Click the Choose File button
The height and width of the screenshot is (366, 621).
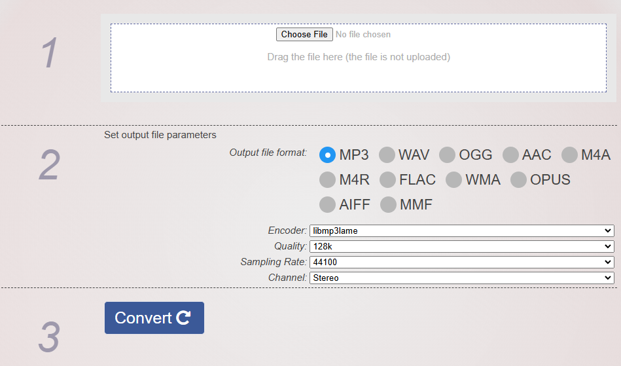pos(304,35)
